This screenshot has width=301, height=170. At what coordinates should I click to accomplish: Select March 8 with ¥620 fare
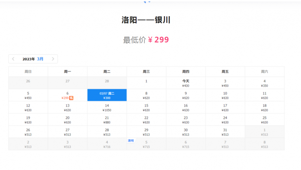pos(147,95)
